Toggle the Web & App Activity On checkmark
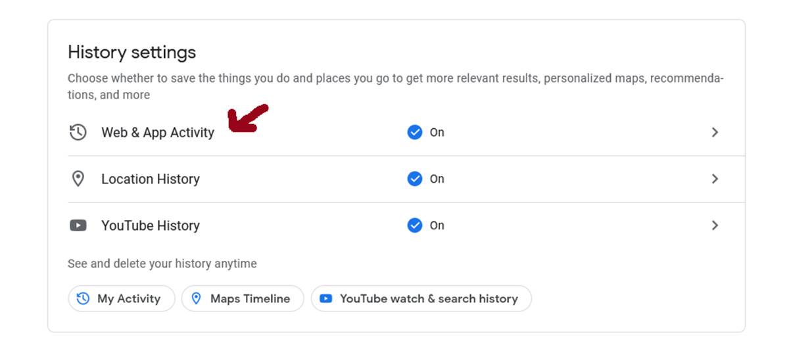Viewport: 789px width, 345px height. click(414, 132)
